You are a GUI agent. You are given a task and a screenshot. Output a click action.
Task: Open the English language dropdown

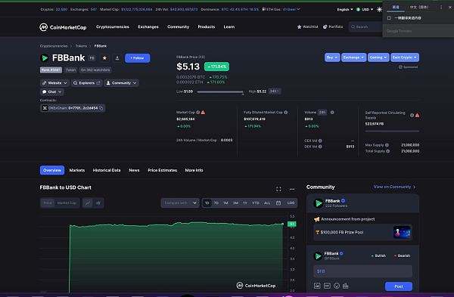345,10
